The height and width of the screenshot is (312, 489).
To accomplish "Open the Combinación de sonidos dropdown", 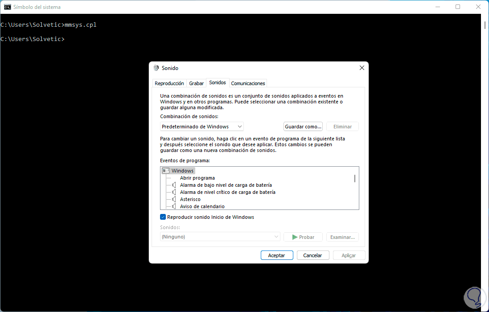I will pos(202,127).
